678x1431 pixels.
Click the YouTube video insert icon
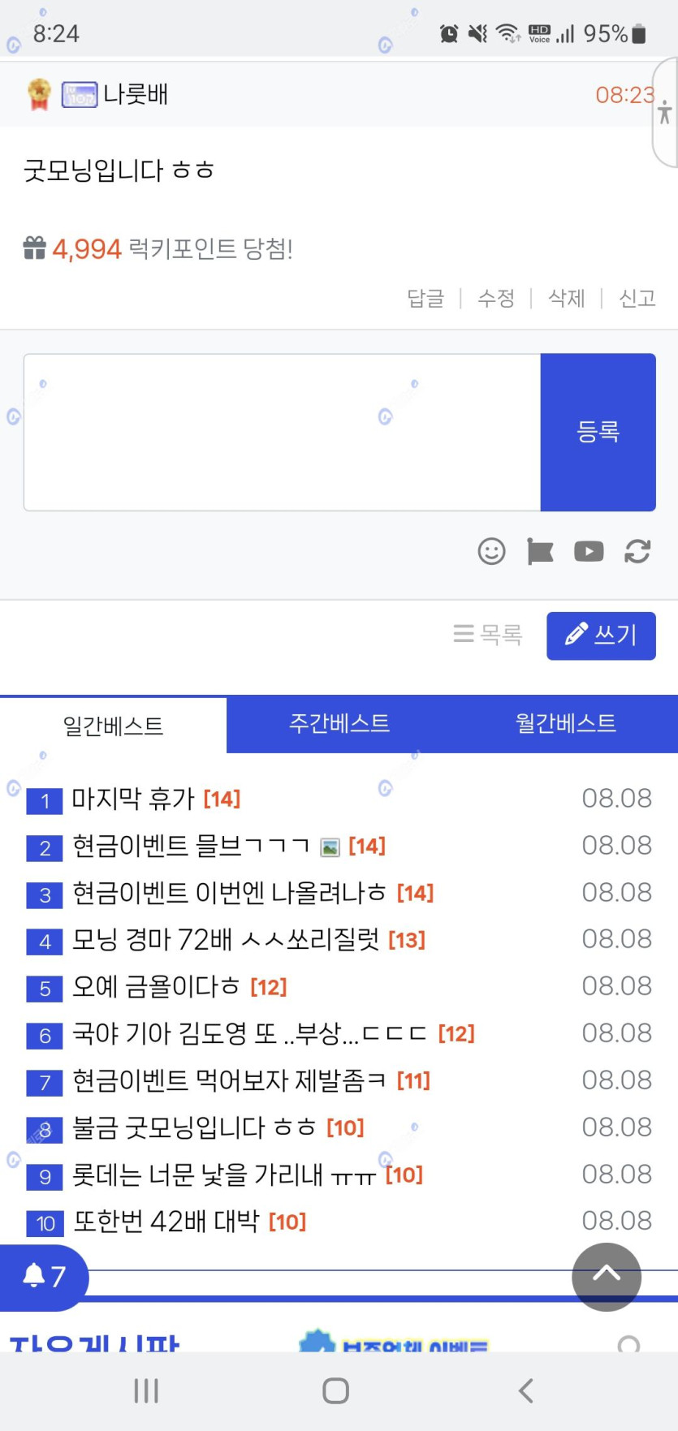coord(589,551)
